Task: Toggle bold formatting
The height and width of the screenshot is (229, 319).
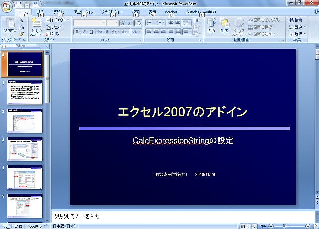Action: tap(77, 32)
